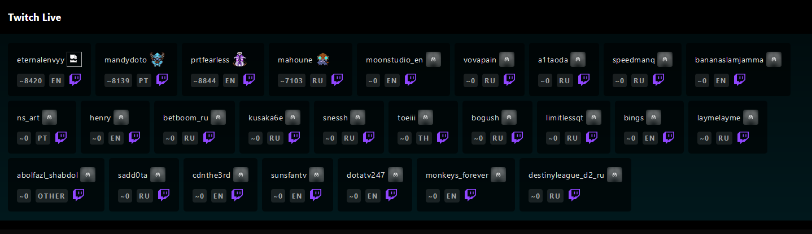Click prtfearless's rank medal avatar
The width and height of the screenshot is (812, 234).
241,59
